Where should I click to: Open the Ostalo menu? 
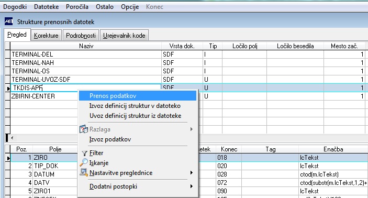pyautogui.click(x=105, y=7)
